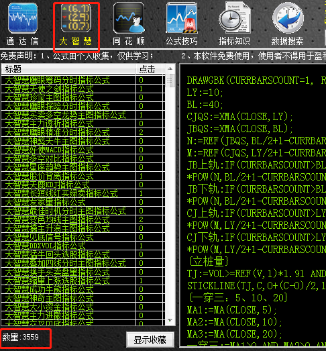Click code line MA1:=MA(CLOSE,5);
The image size is (326, 351).
pyautogui.click(x=231, y=310)
